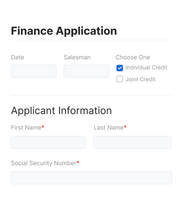182x219 pixels.
Task: Click the red asterisk beside Last Name
Action: 125,127
